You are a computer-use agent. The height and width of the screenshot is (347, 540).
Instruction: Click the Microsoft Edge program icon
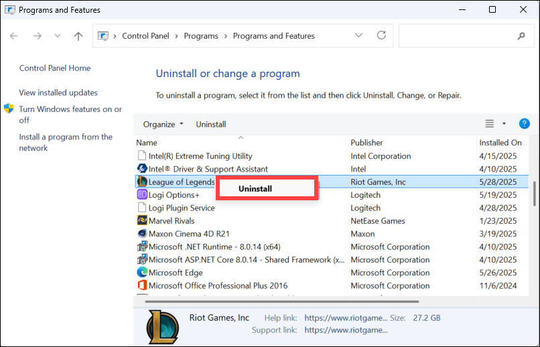point(142,273)
